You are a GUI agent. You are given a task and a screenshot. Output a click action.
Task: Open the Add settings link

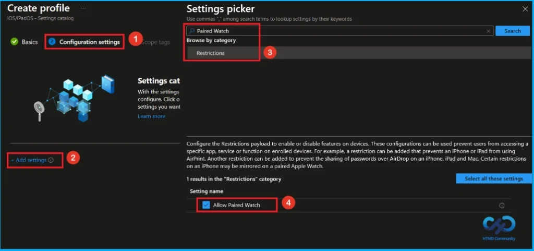coord(29,160)
